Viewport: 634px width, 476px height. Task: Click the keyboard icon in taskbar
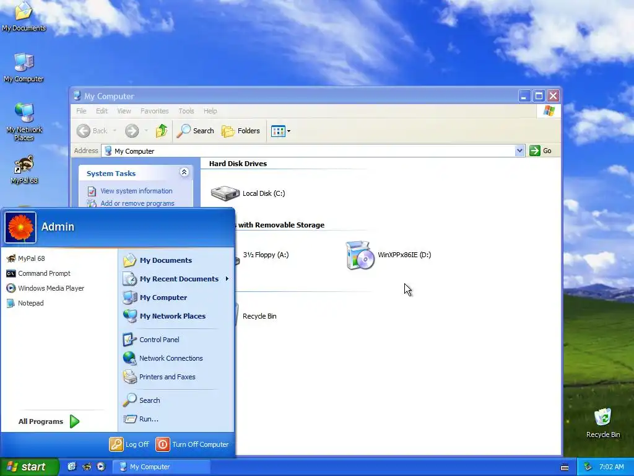[565, 467]
